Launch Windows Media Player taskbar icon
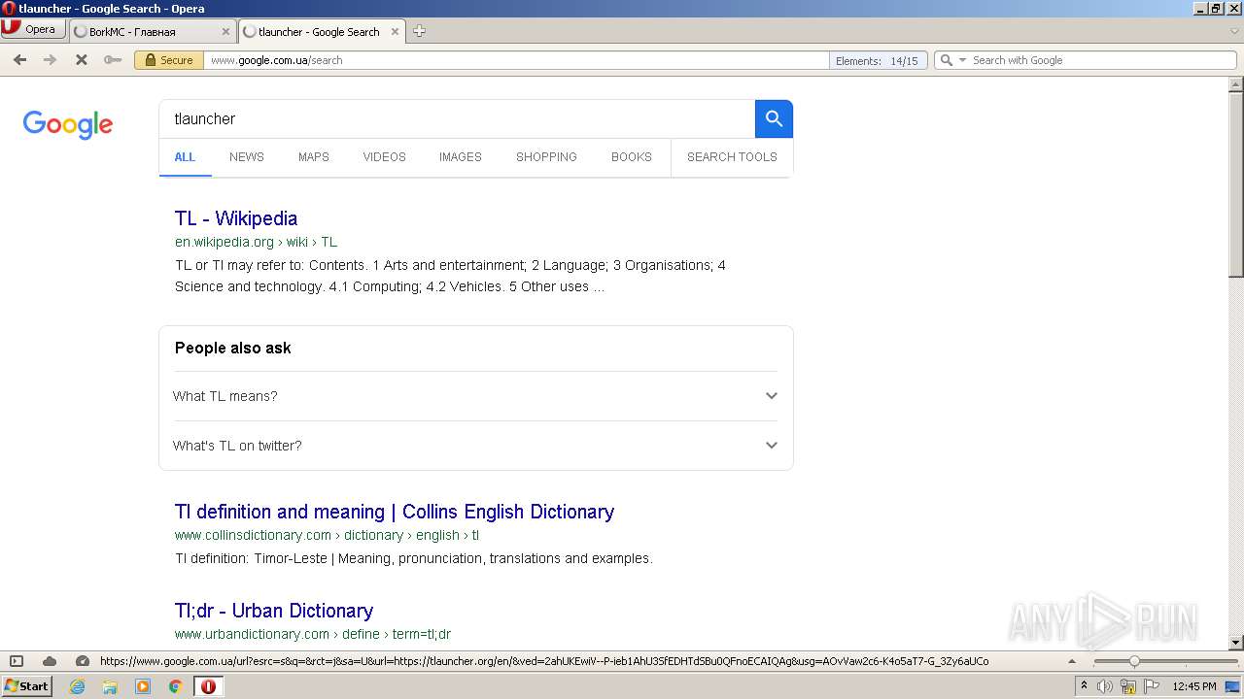The image size is (1244, 699). pyautogui.click(x=143, y=686)
